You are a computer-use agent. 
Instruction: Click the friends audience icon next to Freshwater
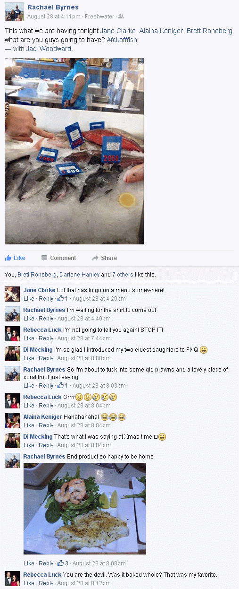(x=121, y=16)
